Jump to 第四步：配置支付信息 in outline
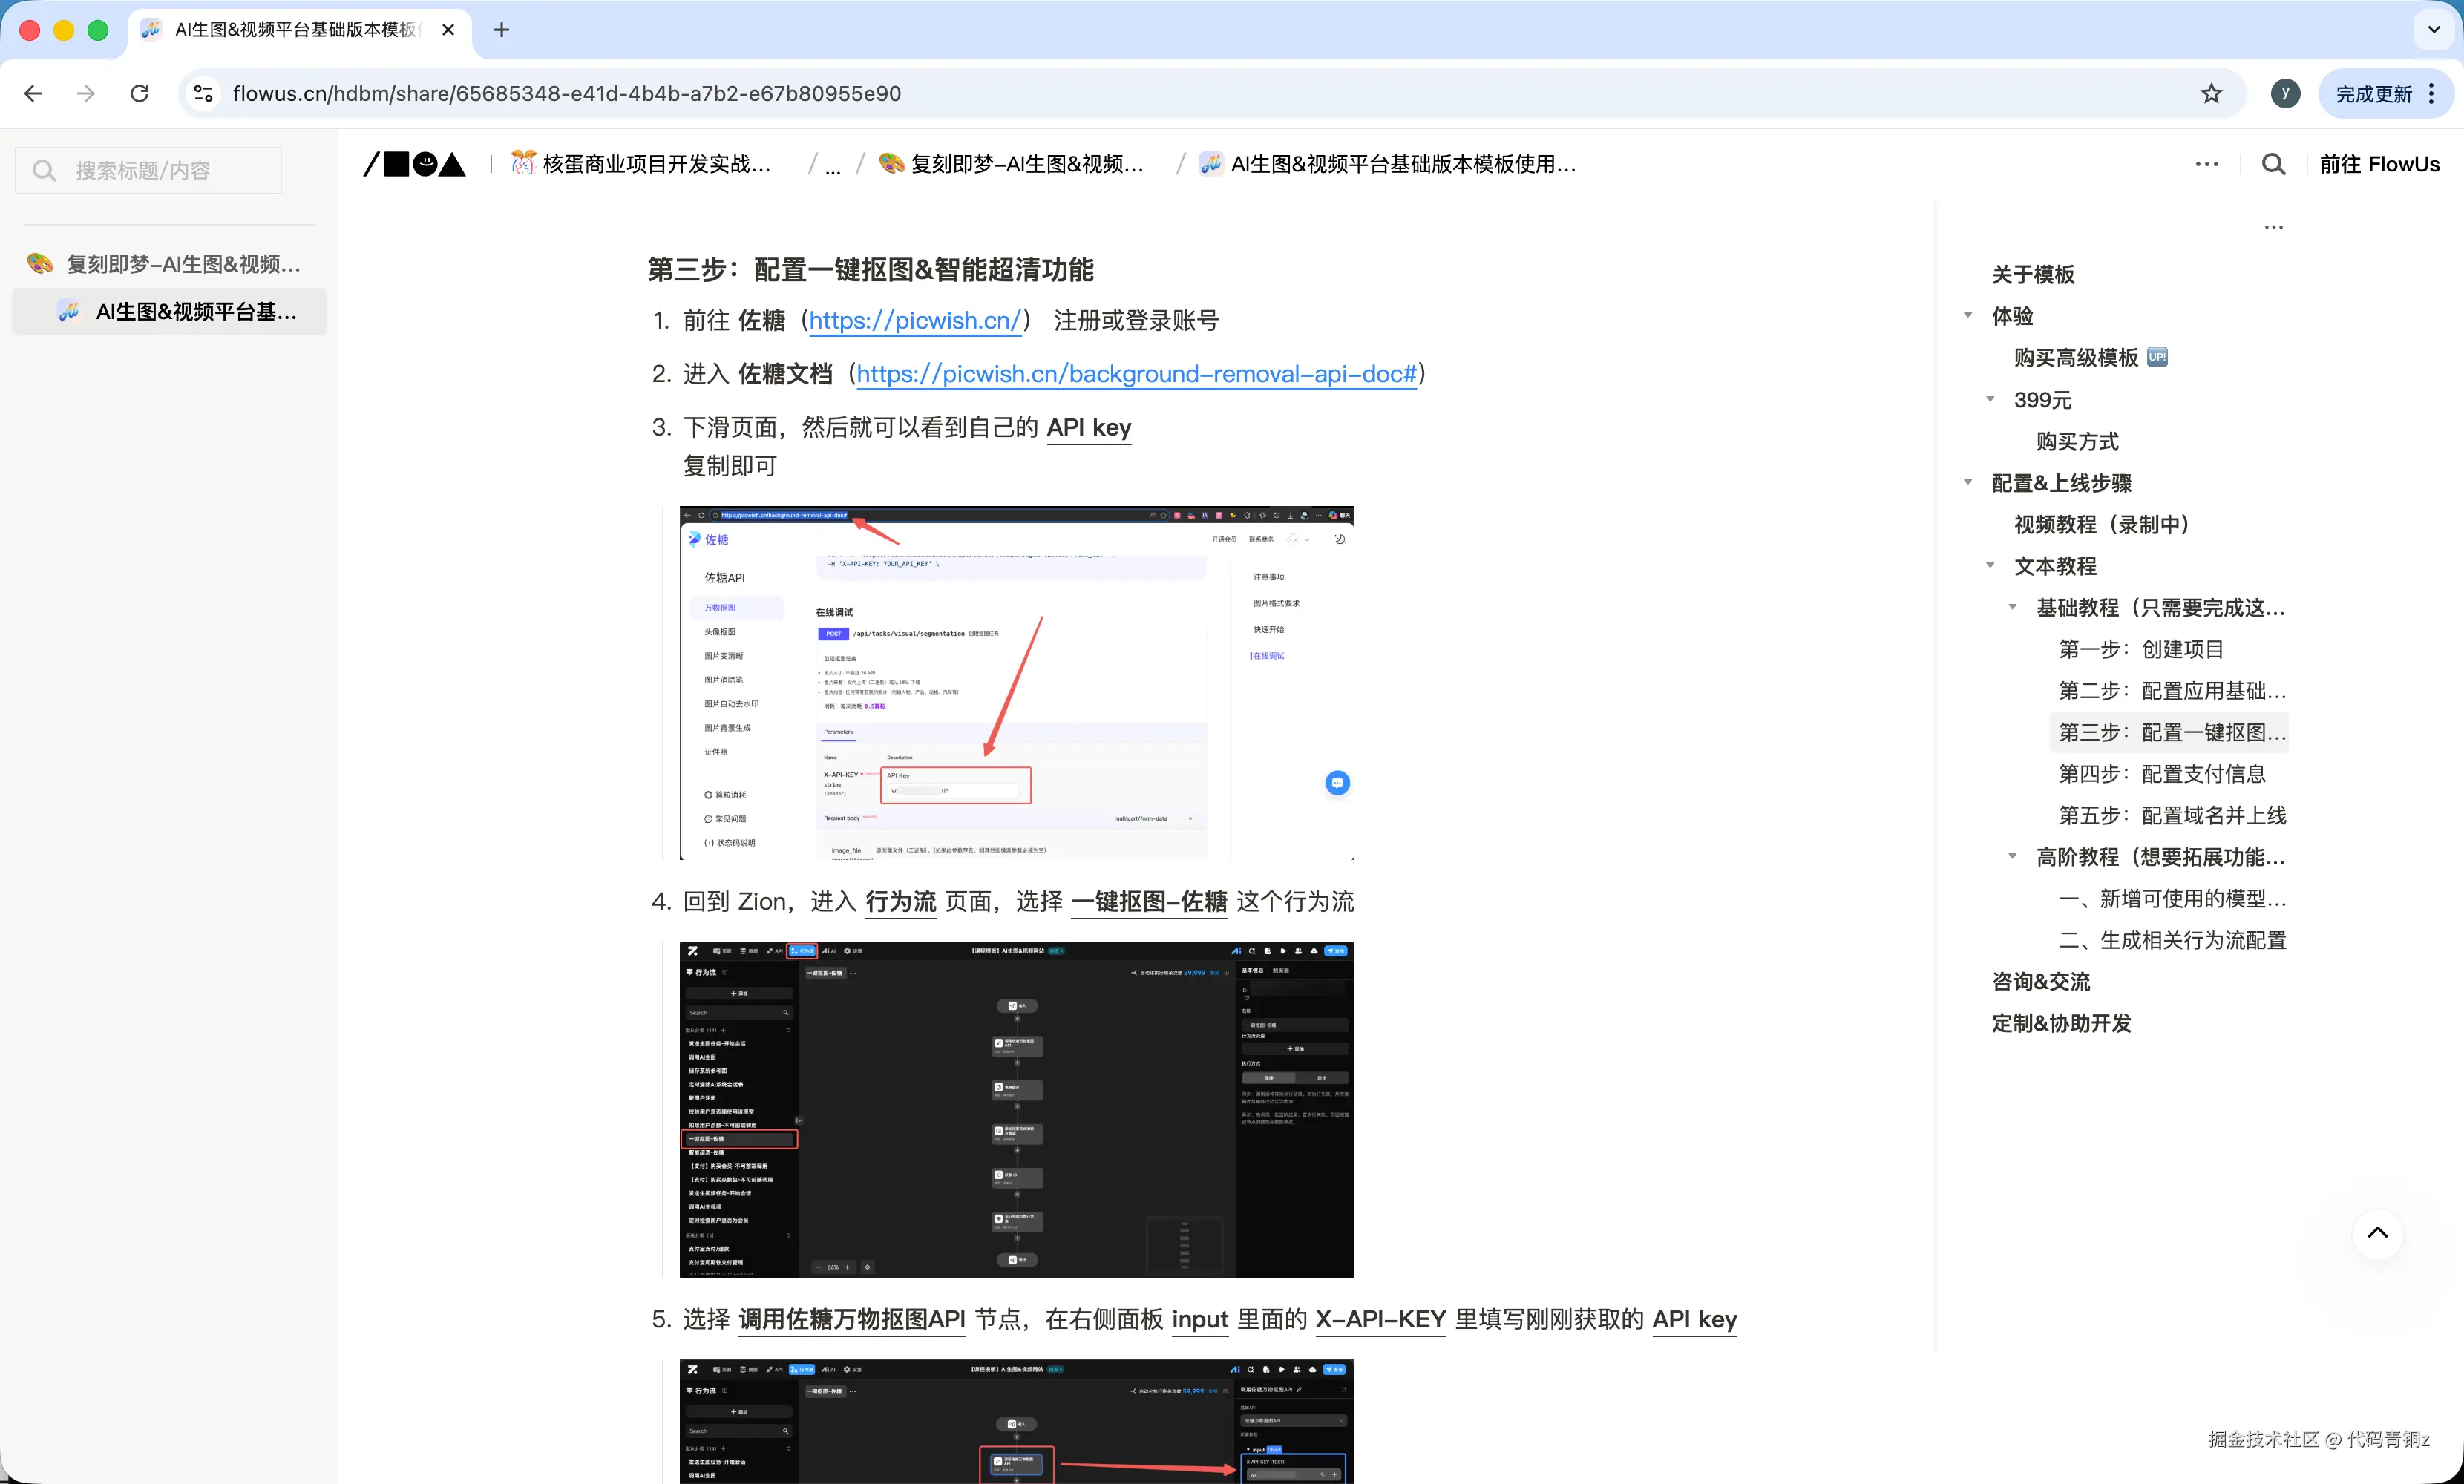This screenshot has height=1484, width=2464. pyautogui.click(x=2162, y=774)
